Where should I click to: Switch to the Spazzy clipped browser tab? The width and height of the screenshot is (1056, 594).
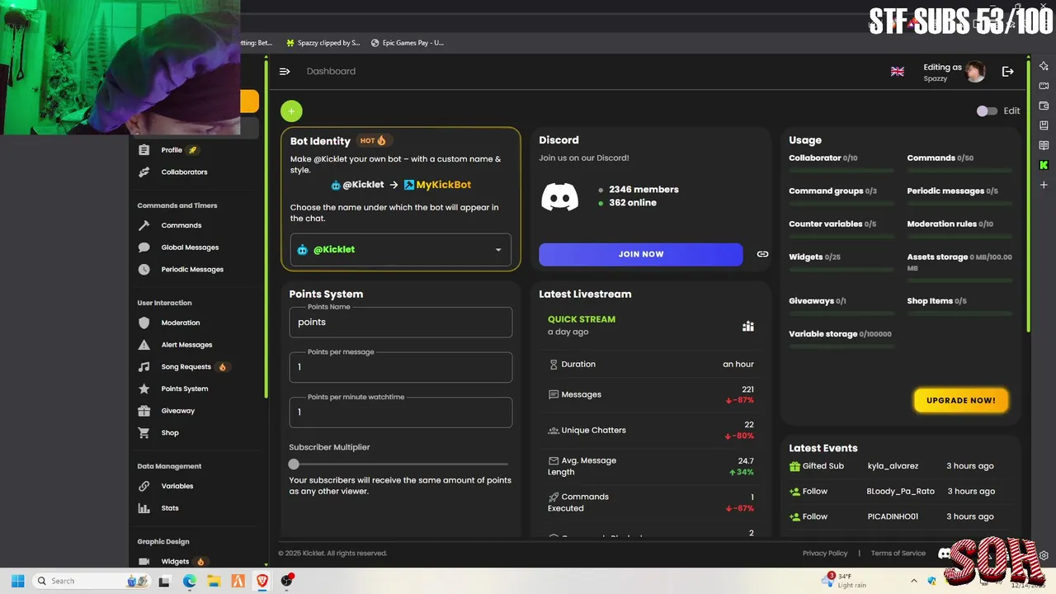coord(323,43)
